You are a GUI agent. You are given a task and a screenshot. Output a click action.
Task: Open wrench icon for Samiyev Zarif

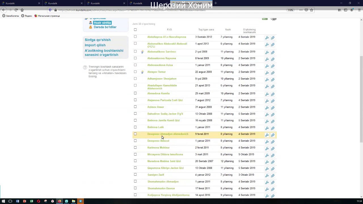(x=267, y=176)
